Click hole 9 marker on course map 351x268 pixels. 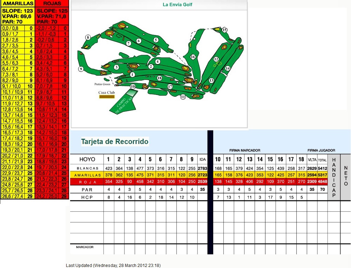pyautogui.click(x=81, y=69)
